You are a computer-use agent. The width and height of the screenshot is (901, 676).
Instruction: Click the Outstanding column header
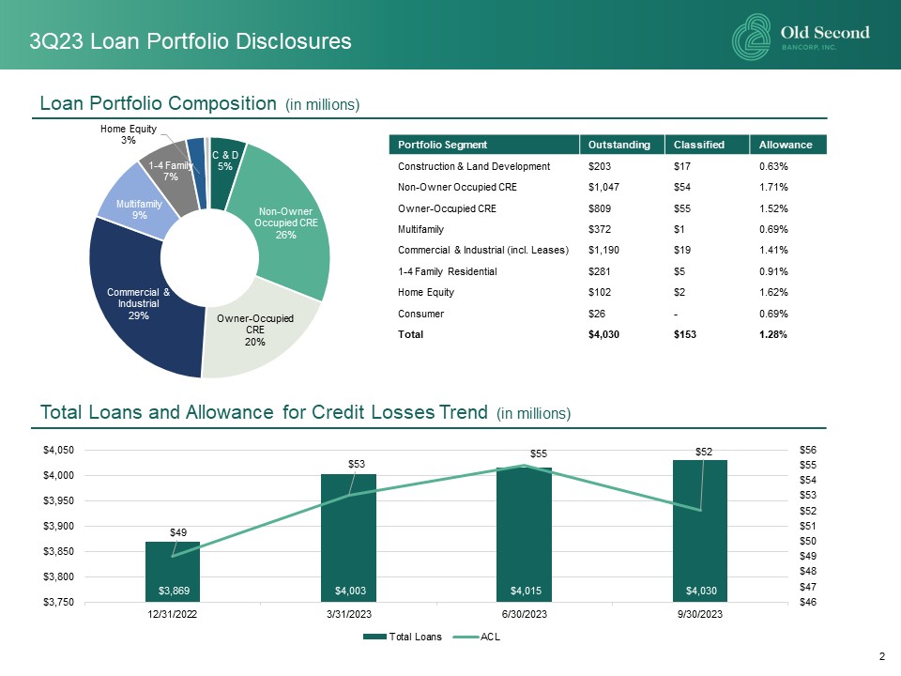[x=619, y=145]
